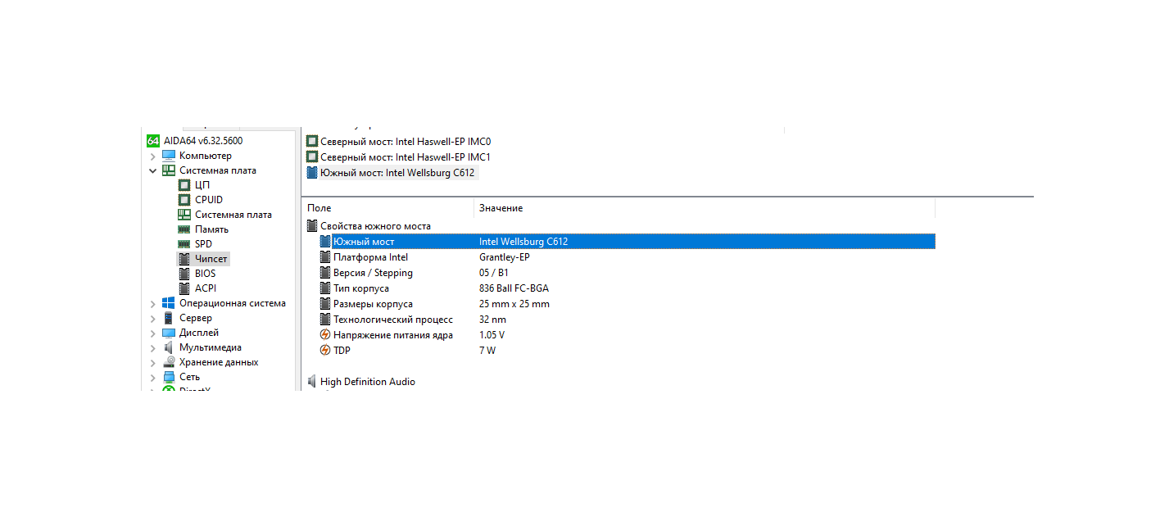Click the ЦП processor icon
This screenshot has width=1160, height=517.
184,185
